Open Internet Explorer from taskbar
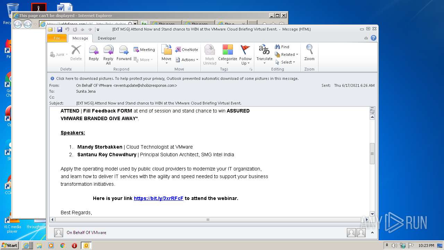Image resolution: width=444 pixels, height=250 pixels. tap(26, 245)
